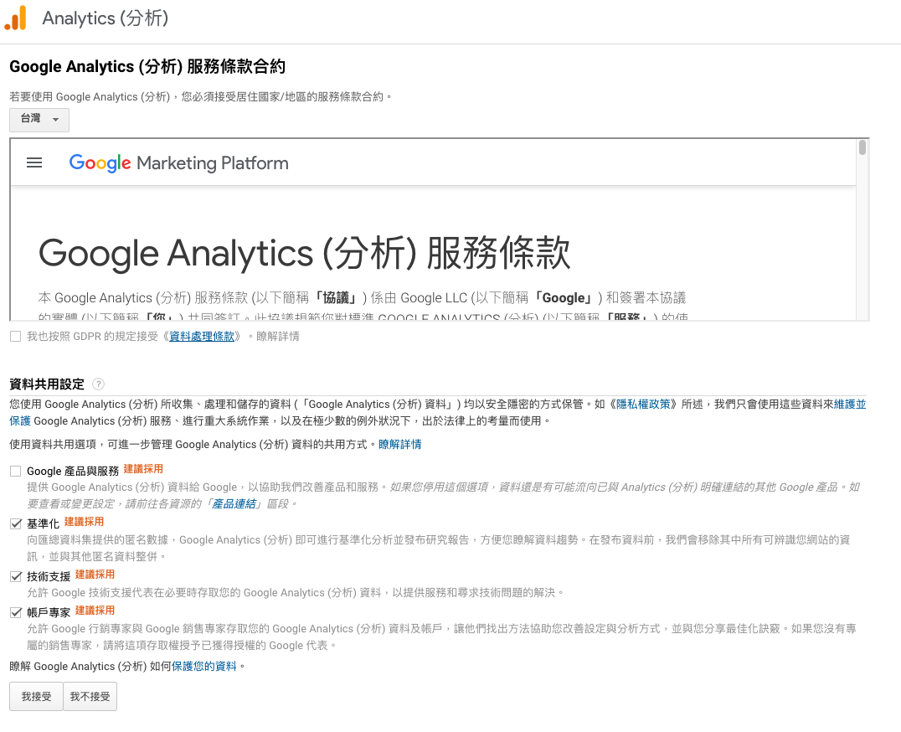This screenshot has height=732, width=901.
Task: Open the 隱私權政策 link
Action: (643, 404)
